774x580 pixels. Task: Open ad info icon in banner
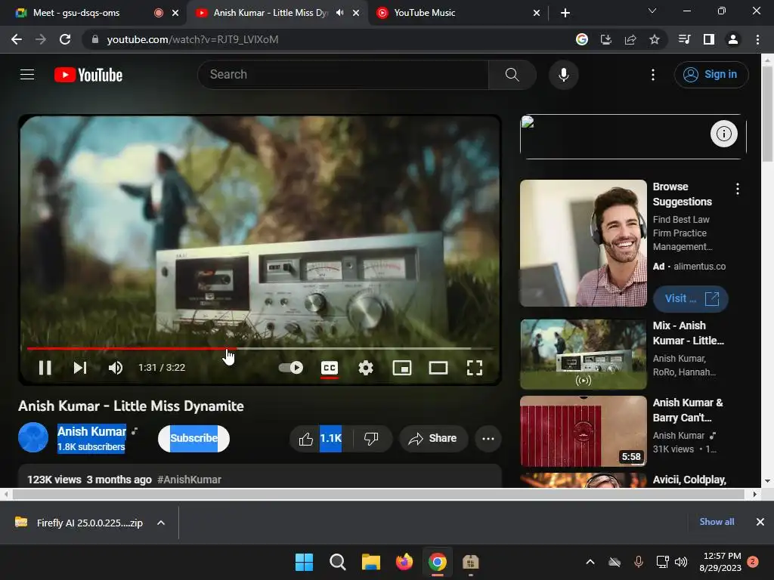pos(723,134)
